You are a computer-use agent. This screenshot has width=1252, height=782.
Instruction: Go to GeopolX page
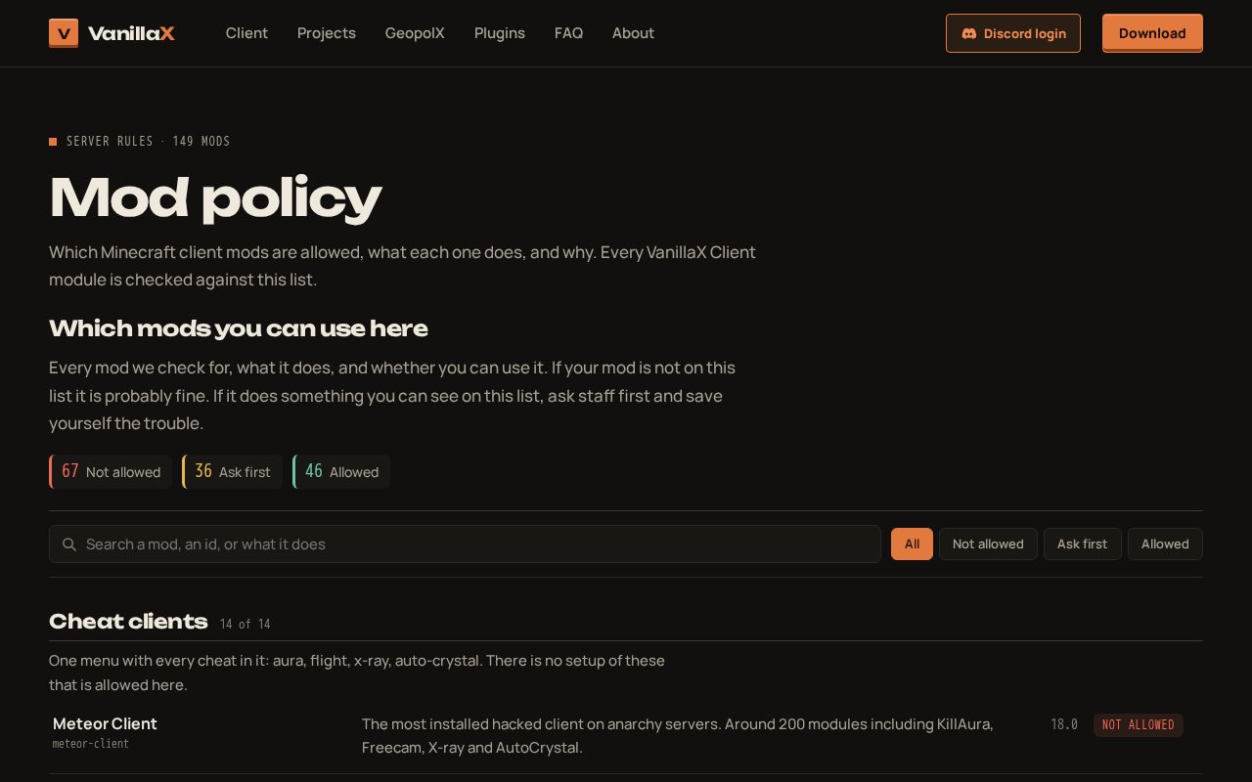415,33
